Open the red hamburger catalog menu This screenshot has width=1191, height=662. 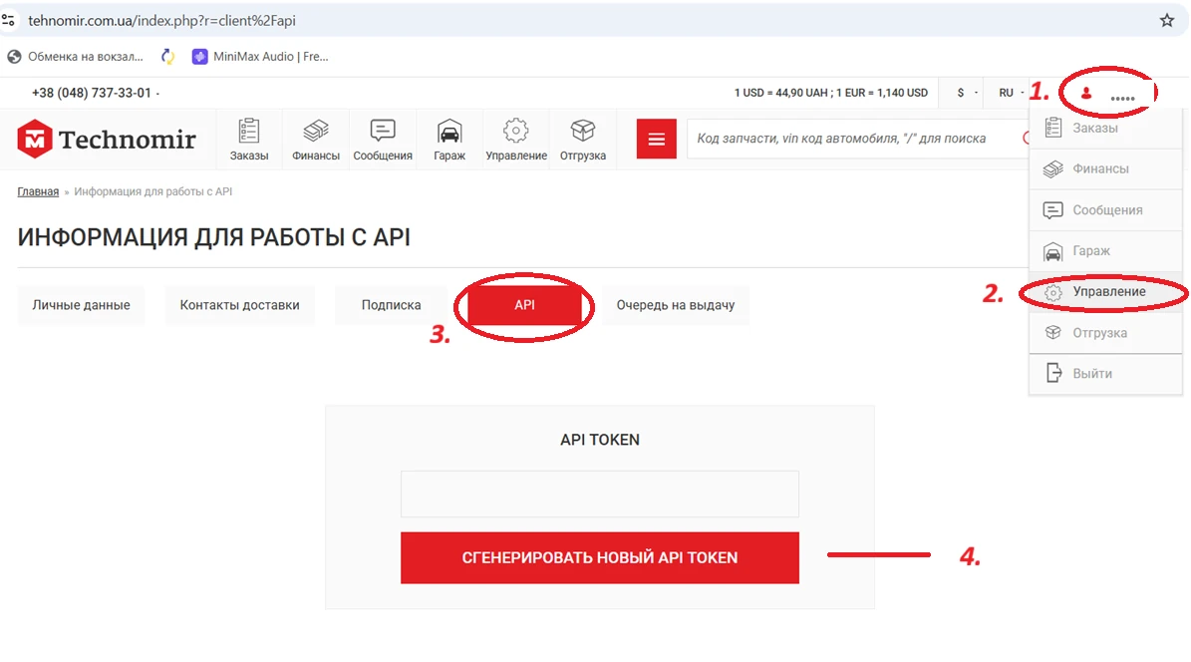click(656, 140)
